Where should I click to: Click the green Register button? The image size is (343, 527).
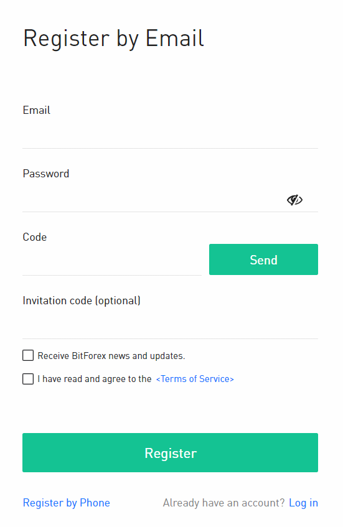click(170, 453)
